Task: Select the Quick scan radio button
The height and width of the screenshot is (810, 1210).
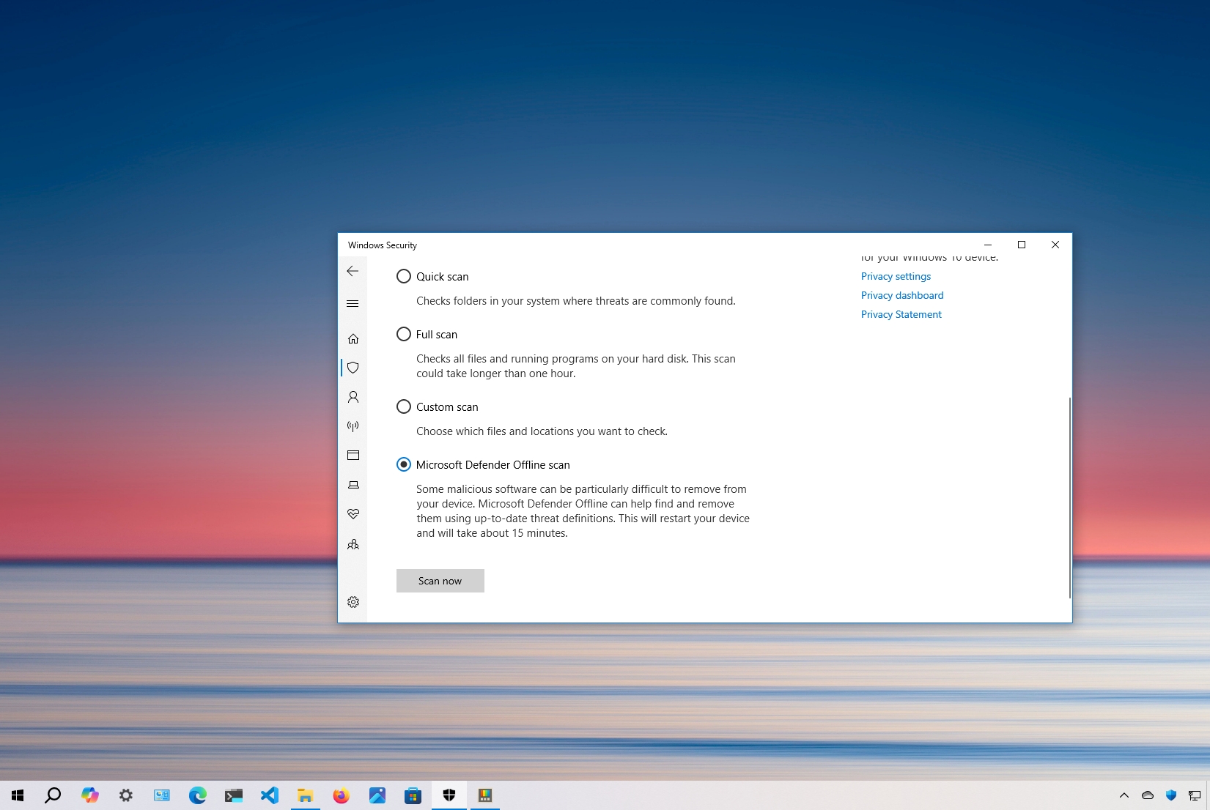Action: (403, 276)
